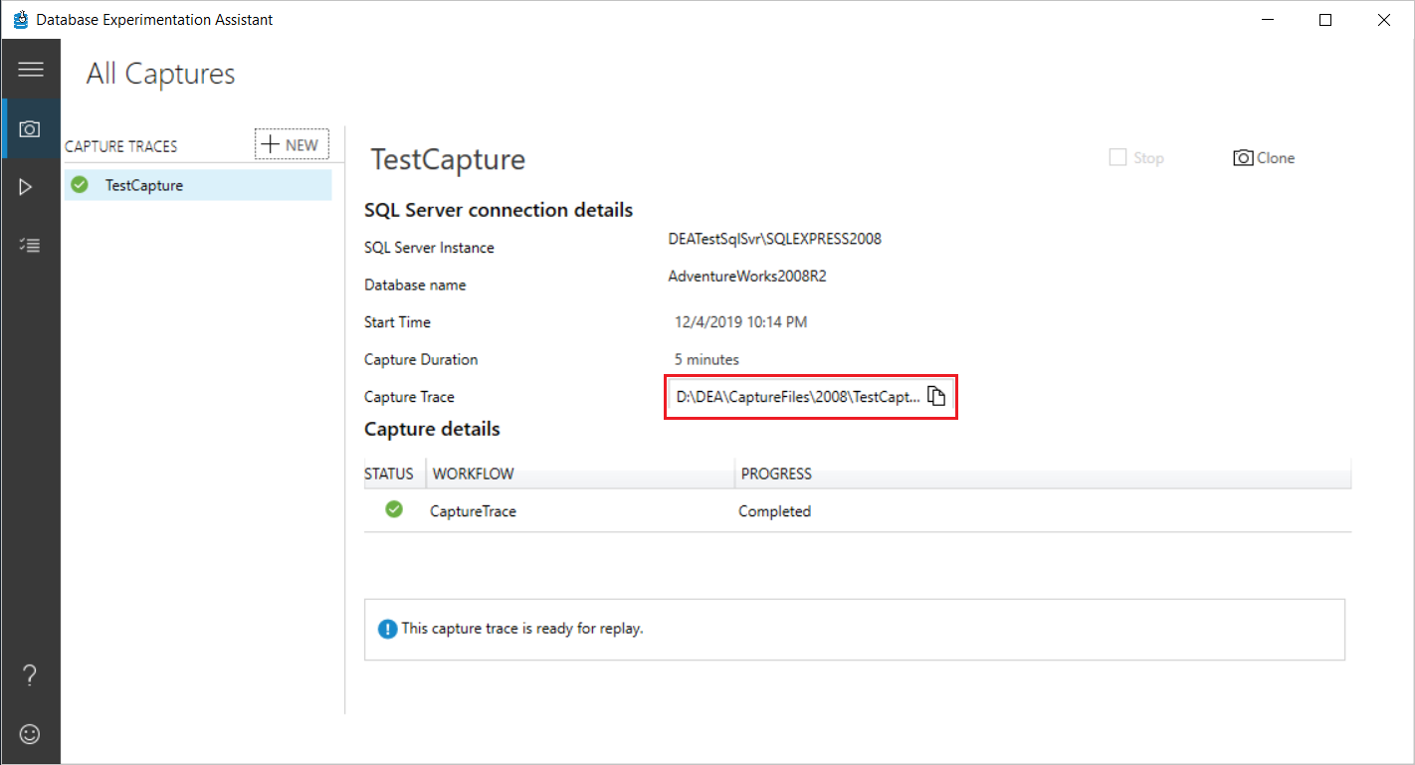Click the capture duration value 5 minutes
The image size is (1415, 765).
[x=707, y=359]
